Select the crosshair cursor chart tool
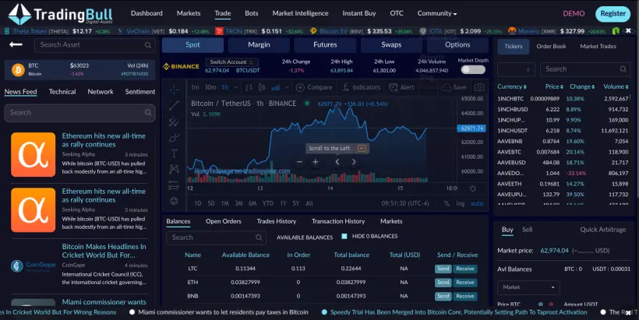Viewport: 639px width, 320px height. pyautogui.click(x=174, y=90)
